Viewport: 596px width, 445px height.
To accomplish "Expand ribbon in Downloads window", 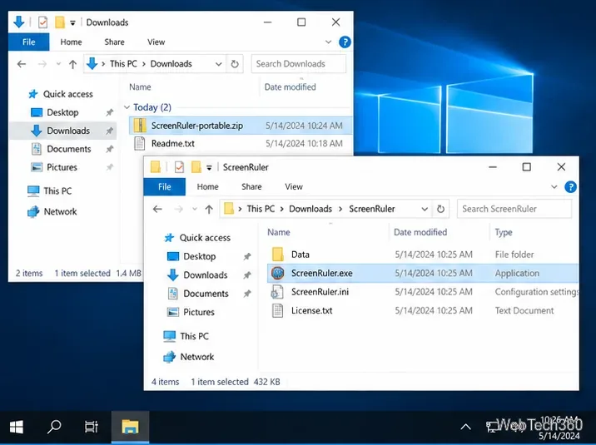I will click(x=329, y=42).
